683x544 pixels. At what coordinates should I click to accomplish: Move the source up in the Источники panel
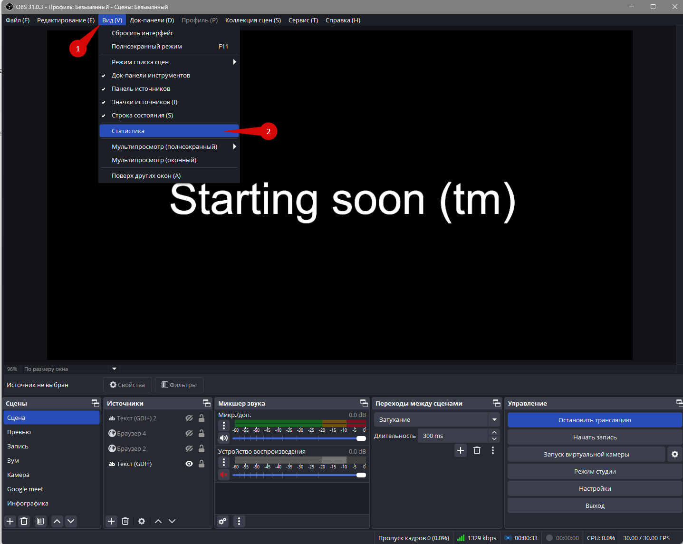(158, 521)
